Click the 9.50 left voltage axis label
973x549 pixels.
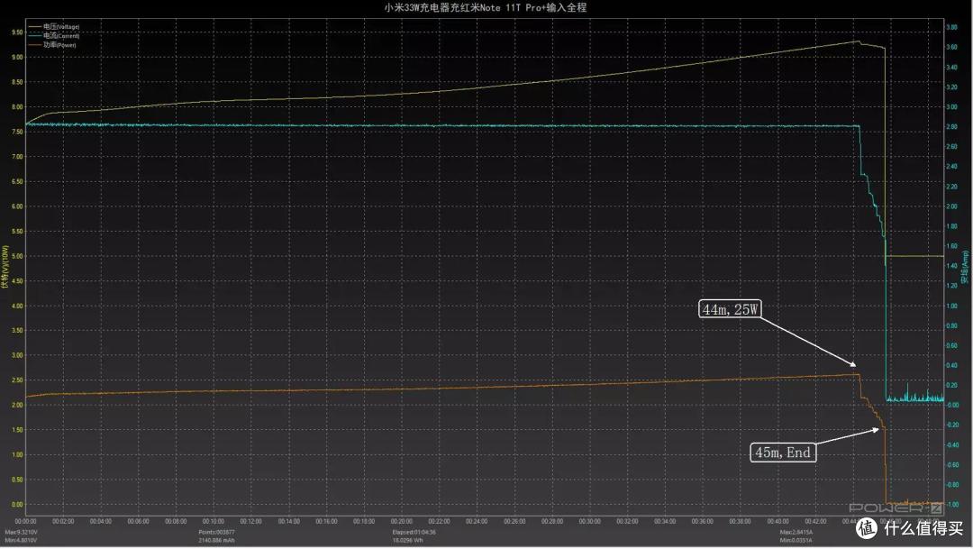tap(17, 32)
